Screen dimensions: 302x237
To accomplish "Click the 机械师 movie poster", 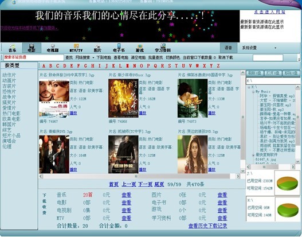I will pyautogui.click(x=123, y=154).
